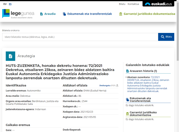Click the sidebar Garrantzi juridikoko dokumentazioa icon
The height and width of the screenshot is (132, 179).
(x=128, y=114)
